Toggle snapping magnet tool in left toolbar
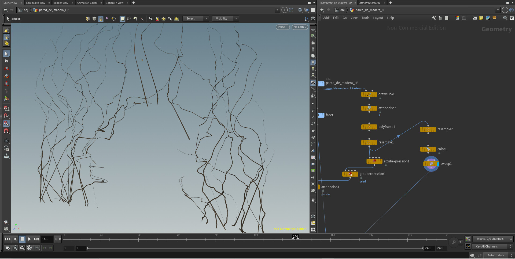 point(6,131)
